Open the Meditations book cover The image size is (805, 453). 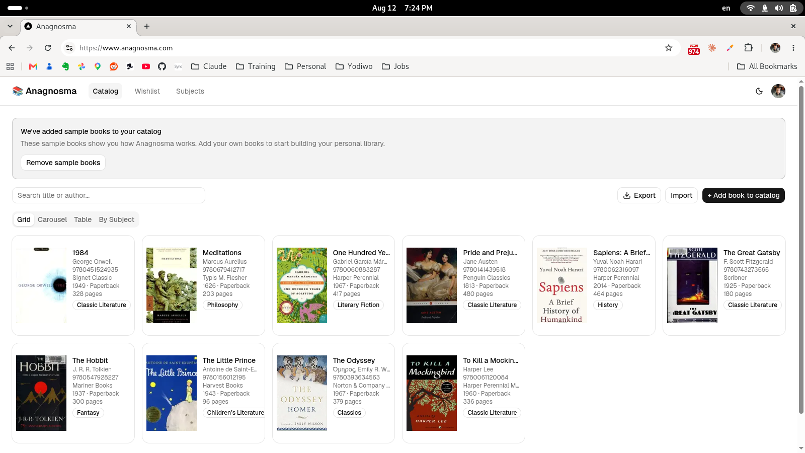click(172, 285)
